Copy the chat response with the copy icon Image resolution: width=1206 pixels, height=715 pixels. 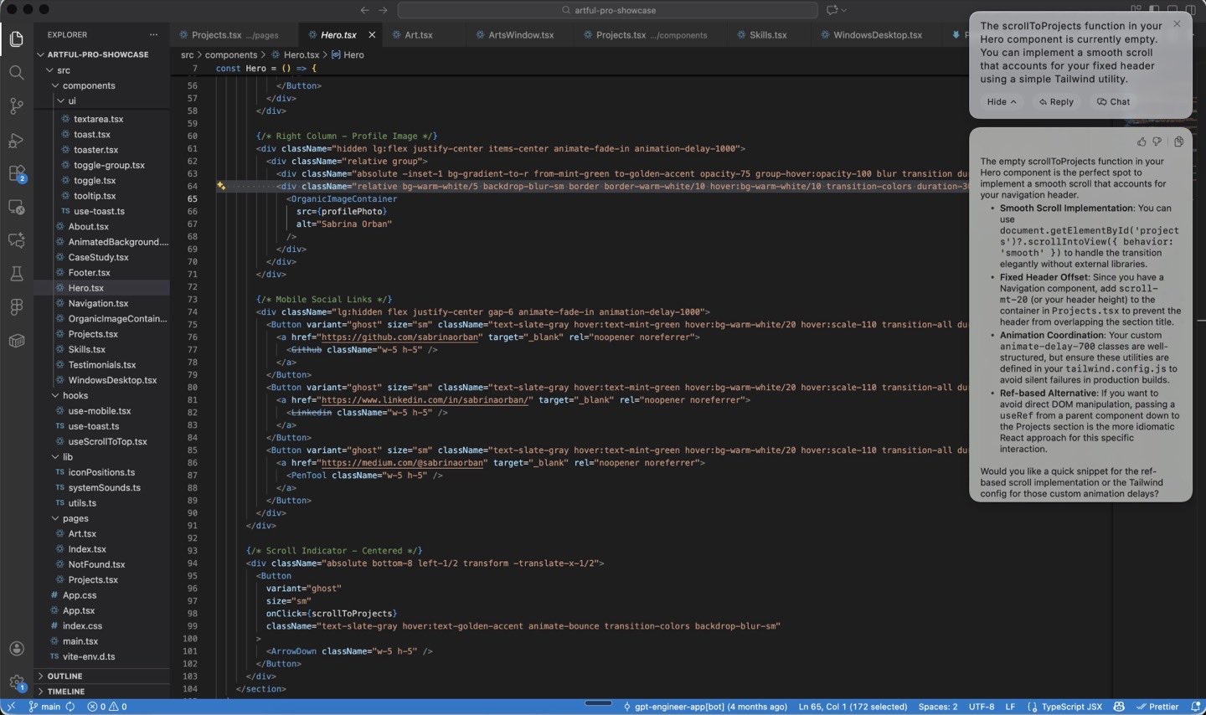1178,141
